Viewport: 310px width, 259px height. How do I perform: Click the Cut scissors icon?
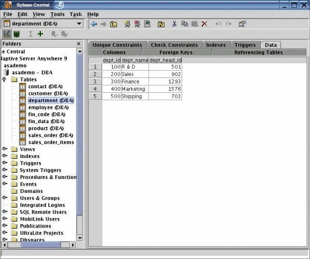pyautogui.click(x=174, y=24)
